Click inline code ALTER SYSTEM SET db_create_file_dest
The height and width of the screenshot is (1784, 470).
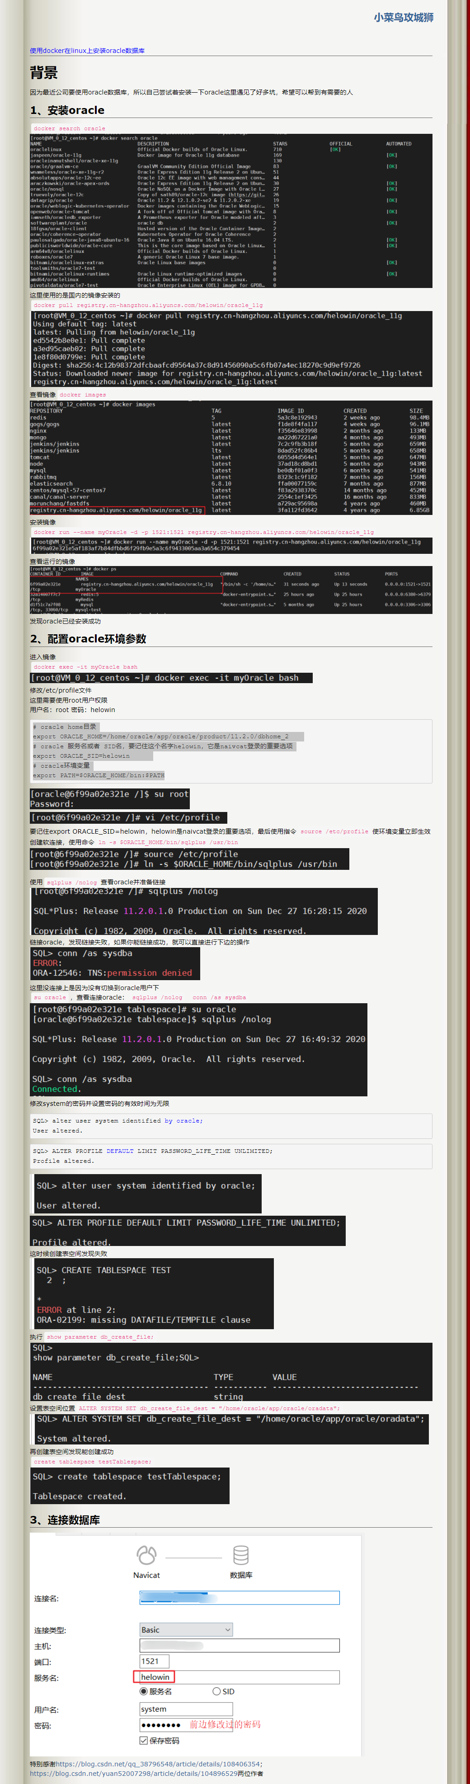coord(209,1408)
